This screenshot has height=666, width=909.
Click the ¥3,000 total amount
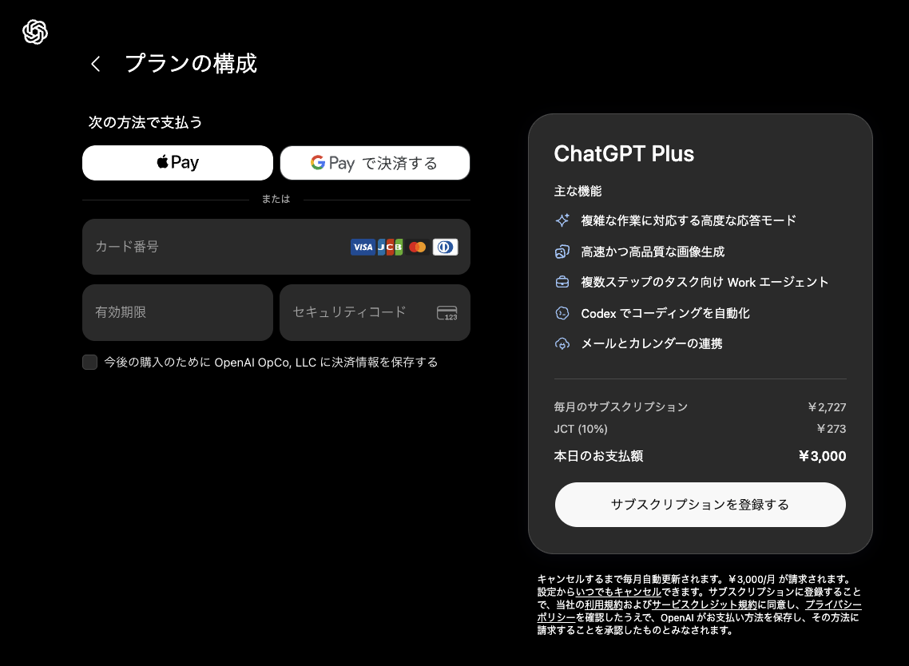pyautogui.click(x=822, y=456)
